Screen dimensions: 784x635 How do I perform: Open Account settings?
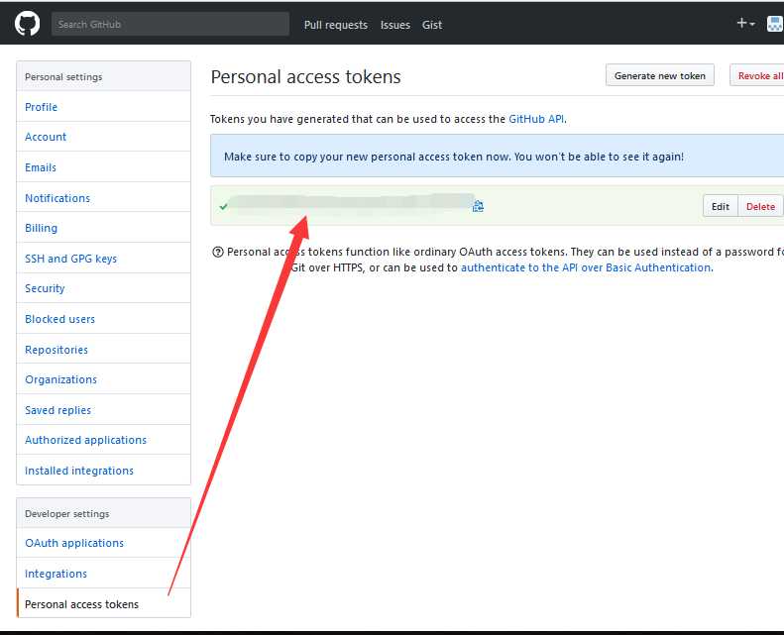[103, 137]
